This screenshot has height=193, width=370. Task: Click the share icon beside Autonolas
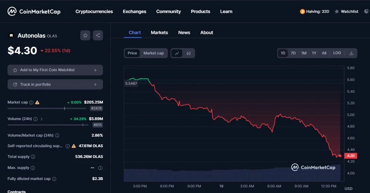(98, 35)
